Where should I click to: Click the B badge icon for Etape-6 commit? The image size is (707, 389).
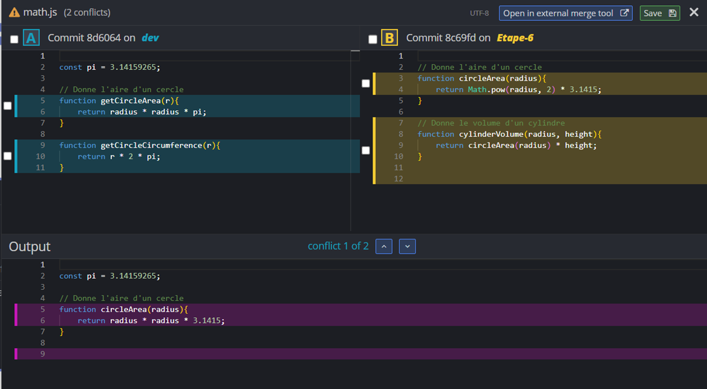coord(390,38)
